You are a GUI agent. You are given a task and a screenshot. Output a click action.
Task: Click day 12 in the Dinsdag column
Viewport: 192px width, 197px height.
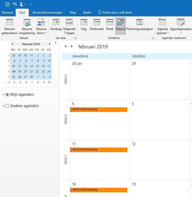(x=160, y=160)
